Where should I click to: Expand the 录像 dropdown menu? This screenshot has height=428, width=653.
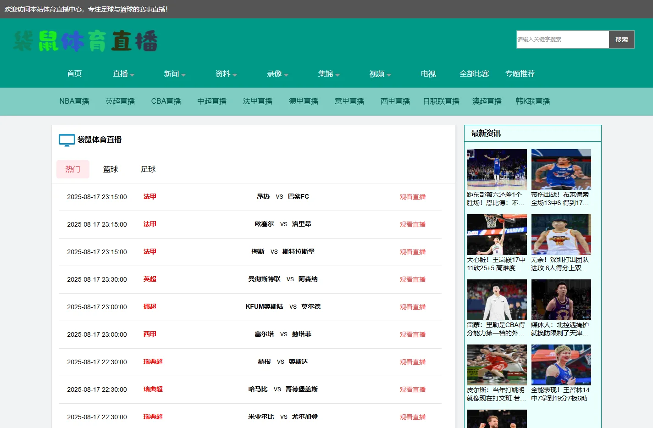pyautogui.click(x=277, y=74)
